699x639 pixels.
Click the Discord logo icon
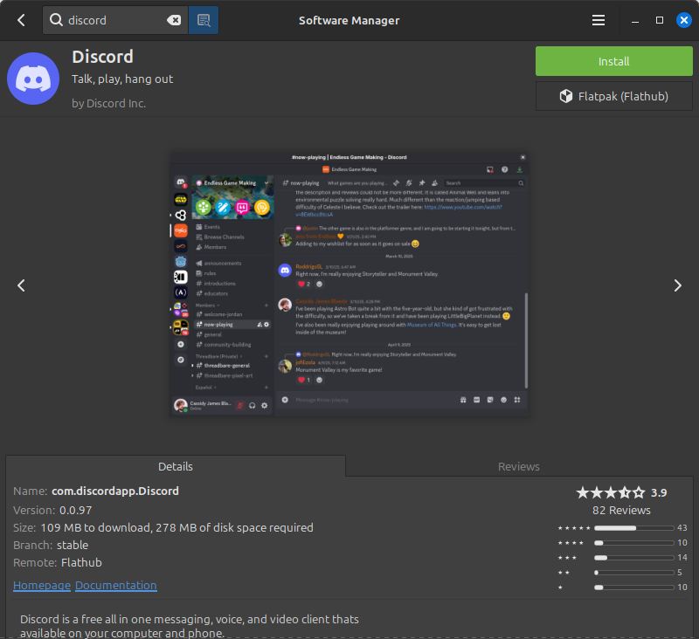coord(33,79)
